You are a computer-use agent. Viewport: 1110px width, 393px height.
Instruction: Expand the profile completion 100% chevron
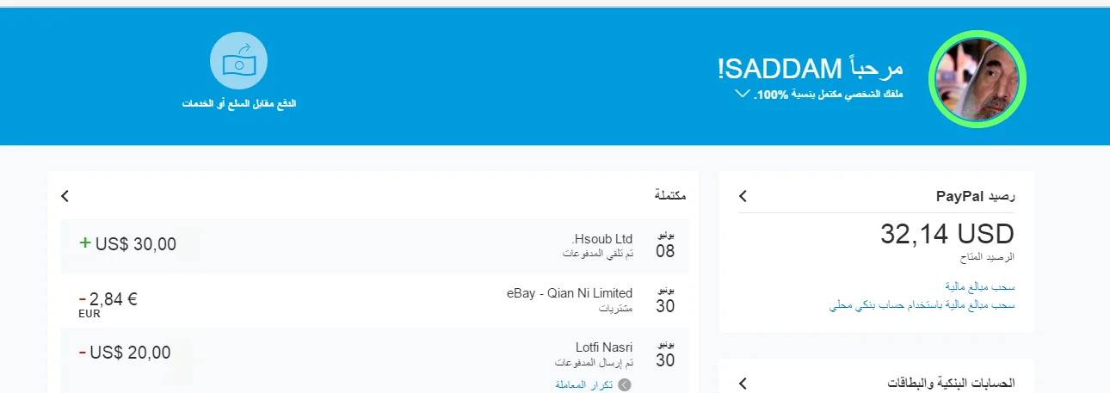[x=743, y=94]
